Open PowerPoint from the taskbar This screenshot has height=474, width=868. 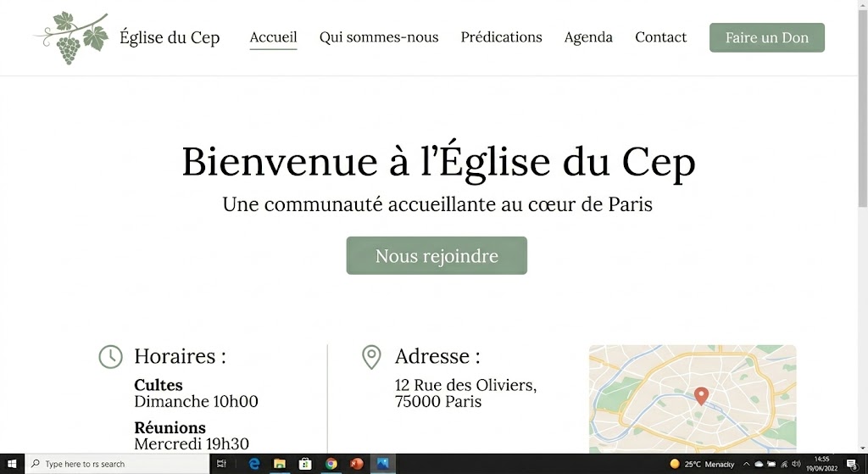point(357,464)
